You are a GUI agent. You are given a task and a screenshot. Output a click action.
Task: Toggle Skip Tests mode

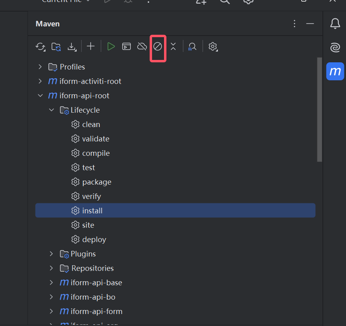tap(158, 47)
